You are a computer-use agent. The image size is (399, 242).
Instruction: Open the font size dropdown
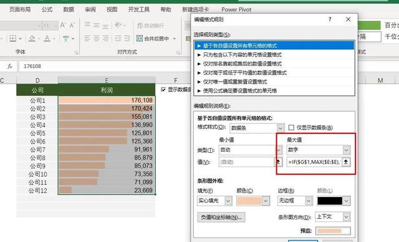[x=55, y=26]
